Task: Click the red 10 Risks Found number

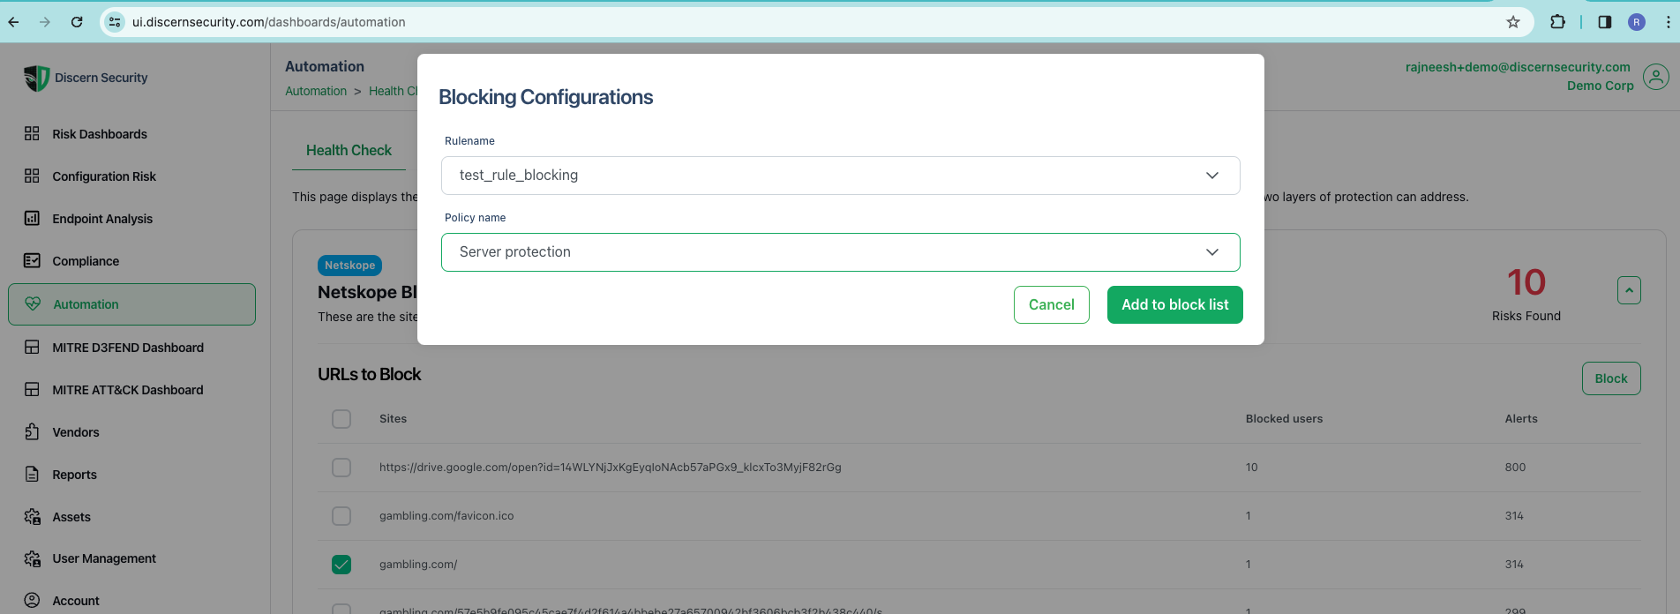Action: (1526, 282)
